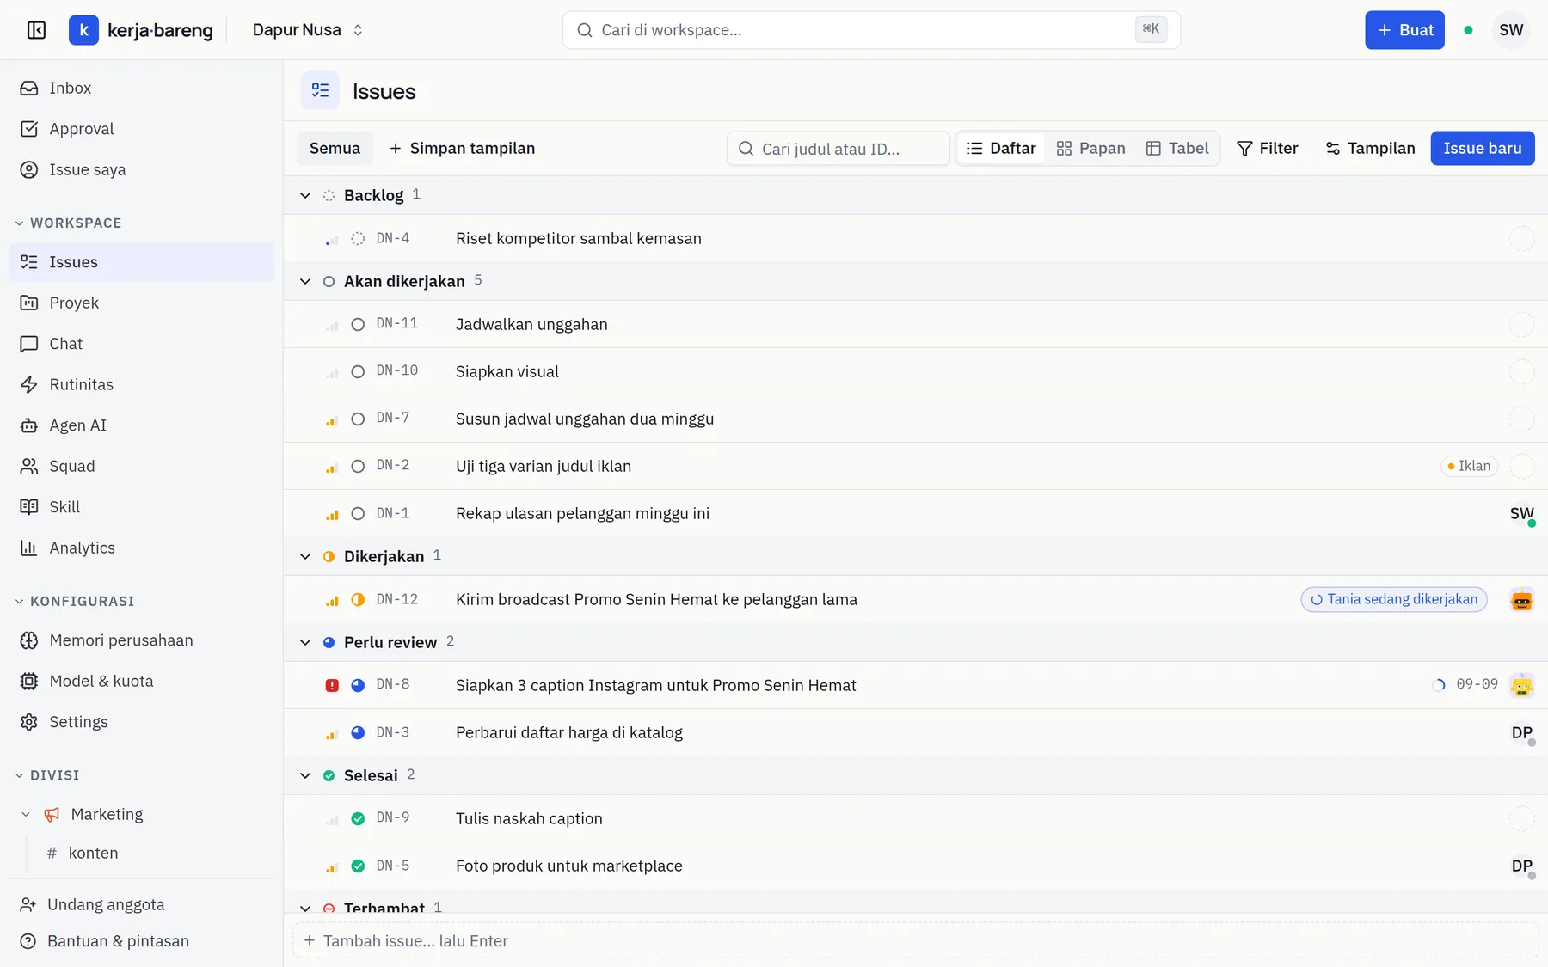
Task: Open Inbox from the sidebar
Action: point(141,88)
